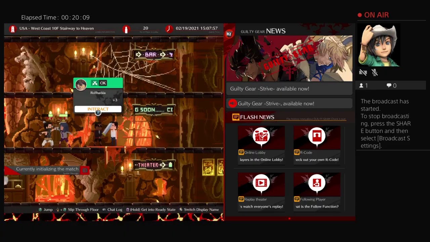
Task: Click the red ON AIR recording dot
Action: (360, 15)
